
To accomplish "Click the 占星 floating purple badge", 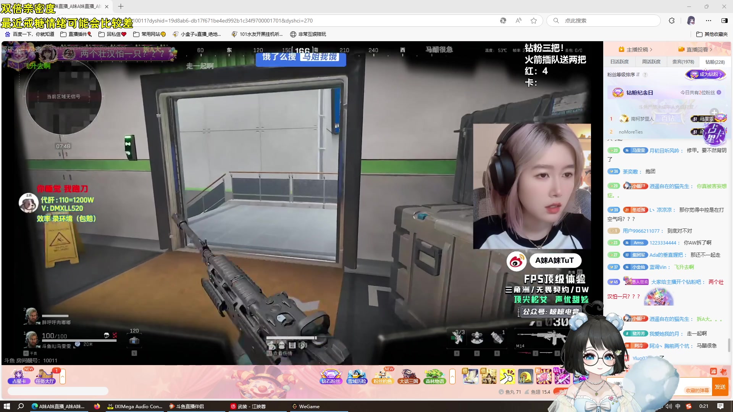I will [715, 134].
